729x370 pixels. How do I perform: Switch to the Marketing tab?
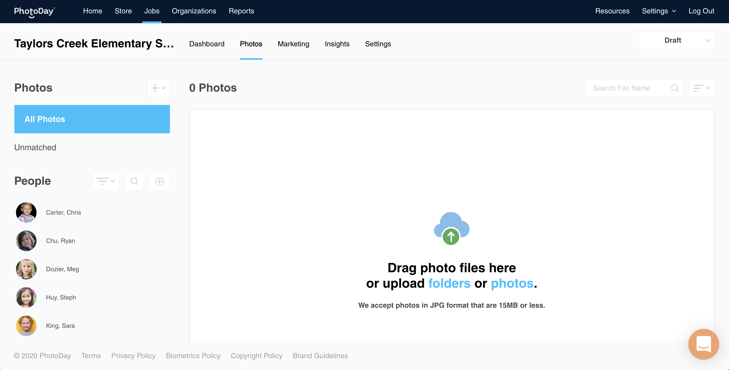293,44
